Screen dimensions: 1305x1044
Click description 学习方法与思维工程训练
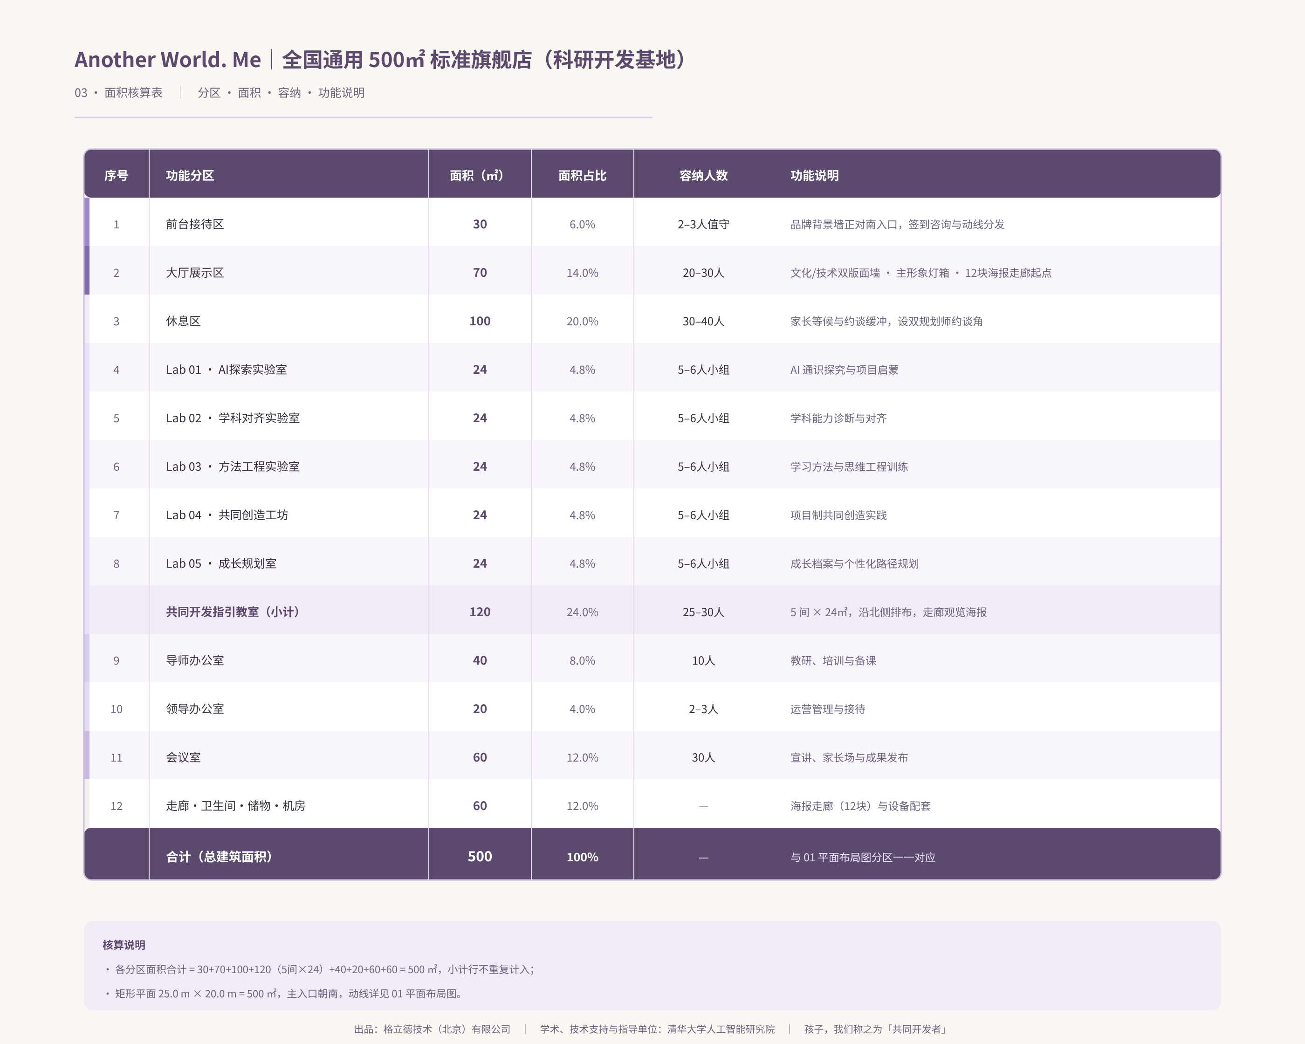pyautogui.click(x=849, y=466)
